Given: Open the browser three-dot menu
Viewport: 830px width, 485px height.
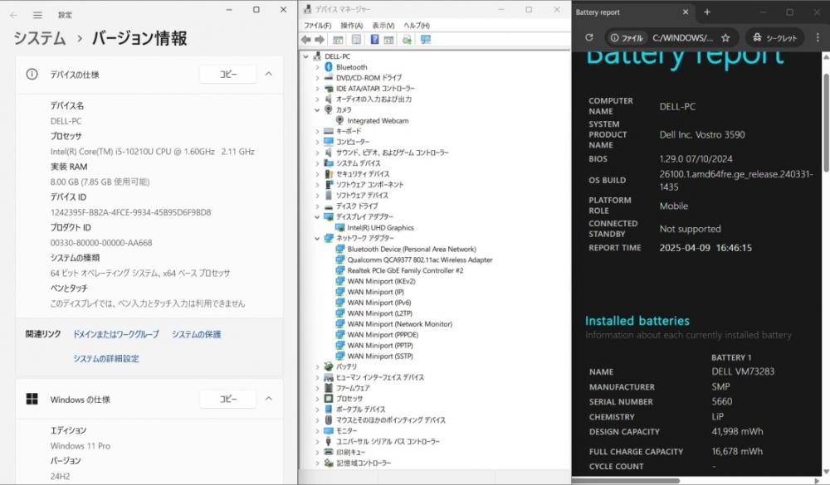Looking at the screenshot, I should point(818,37).
